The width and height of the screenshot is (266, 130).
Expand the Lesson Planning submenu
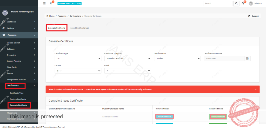[19, 61]
